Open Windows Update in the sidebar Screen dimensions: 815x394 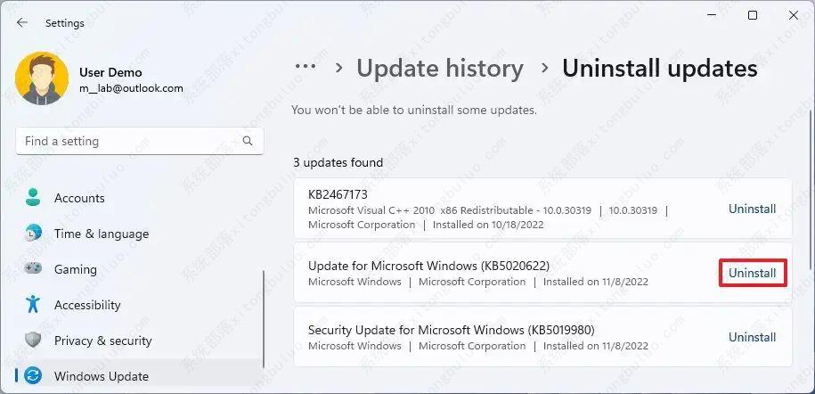coord(102,376)
